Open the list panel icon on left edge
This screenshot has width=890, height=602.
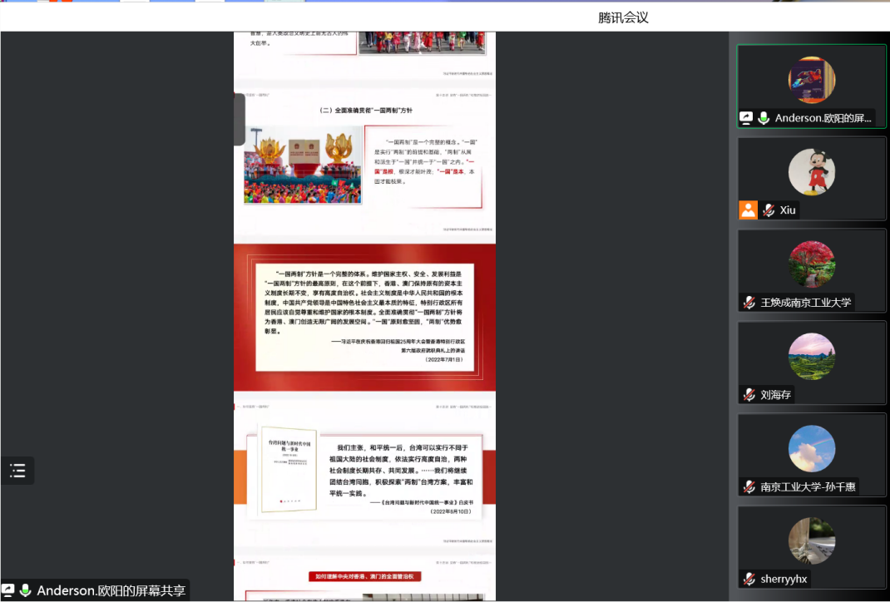[17, 471]
